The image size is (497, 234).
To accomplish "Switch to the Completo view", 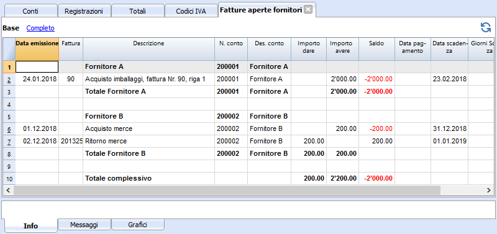I will 40,28.
